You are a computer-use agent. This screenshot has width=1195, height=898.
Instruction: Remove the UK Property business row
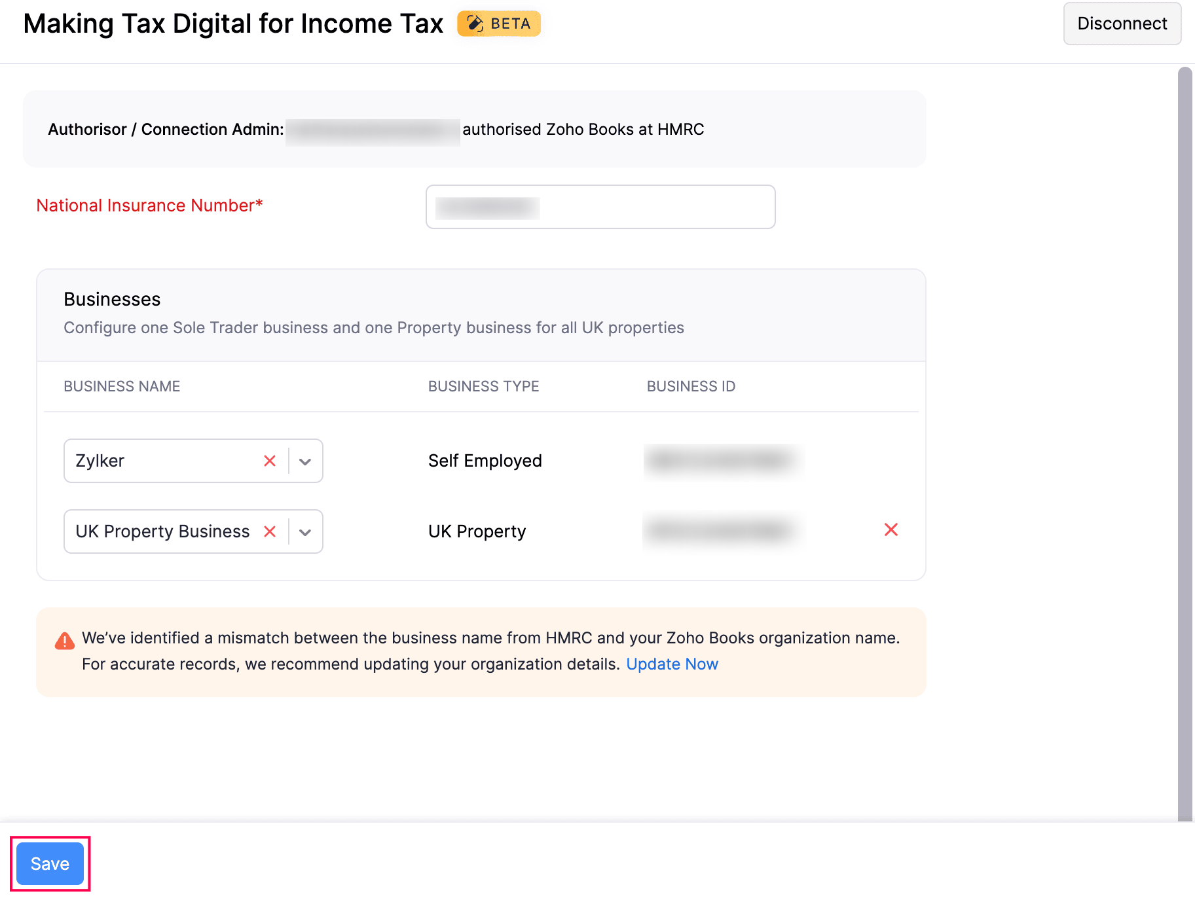click(x=891, y=530)
